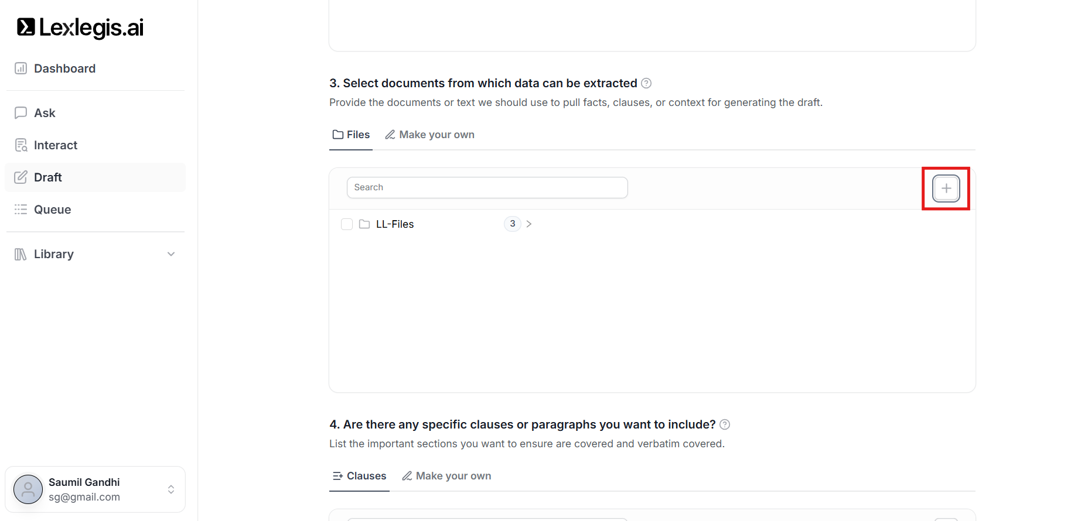Open the LL-Files folder name
1088x521 pixels.
(394, 224)
